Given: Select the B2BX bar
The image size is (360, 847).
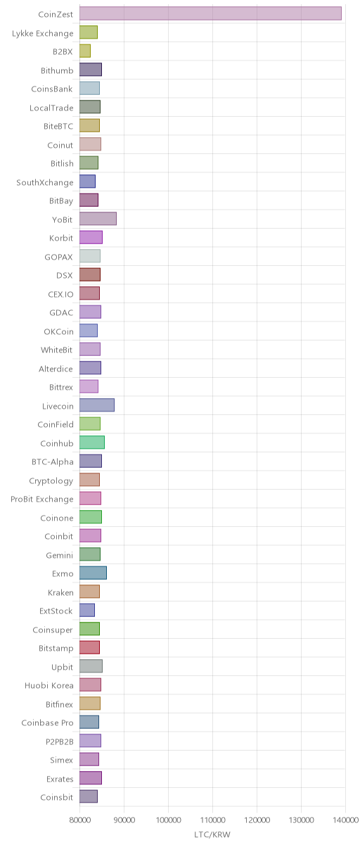Looking at the screenshot, I should coord(85,51).
